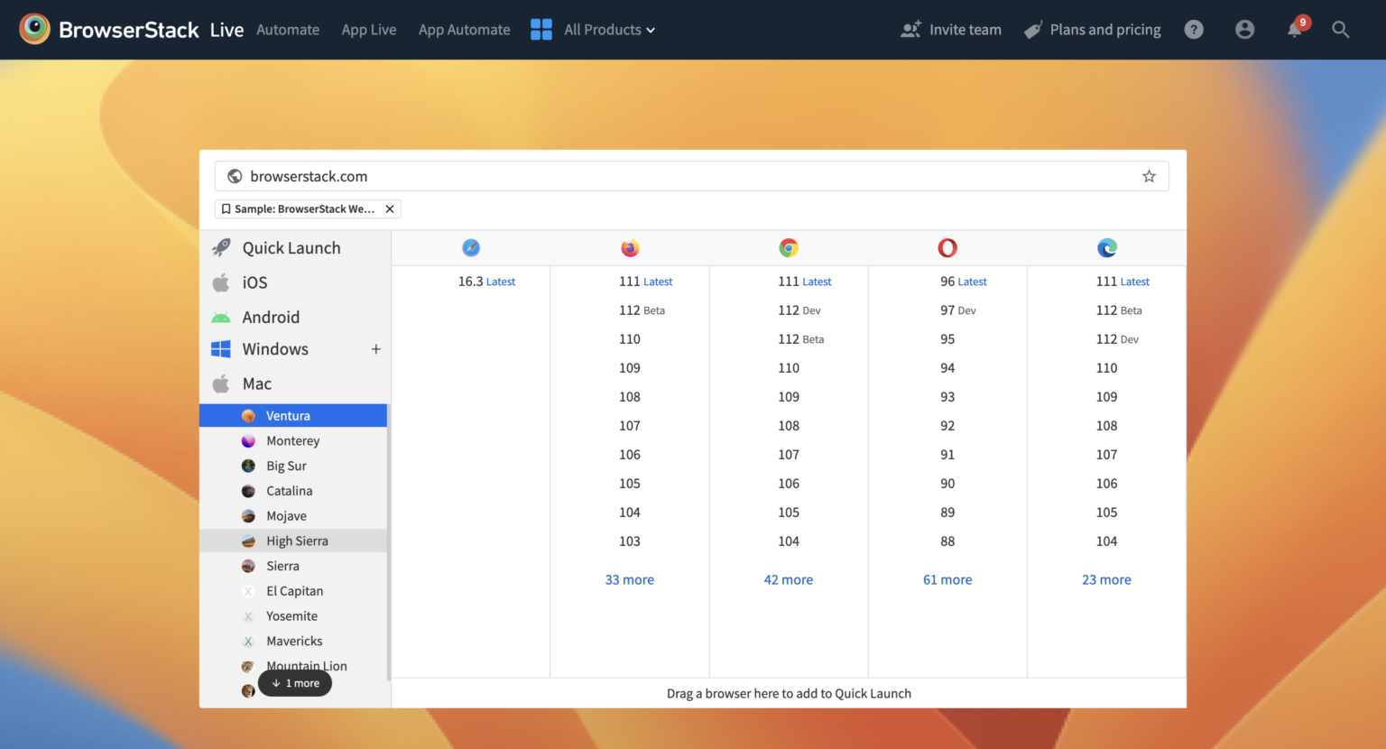Bookmark URL with the star icon
Screen dimensions: 1386x749
click(x=1149, y=177)
